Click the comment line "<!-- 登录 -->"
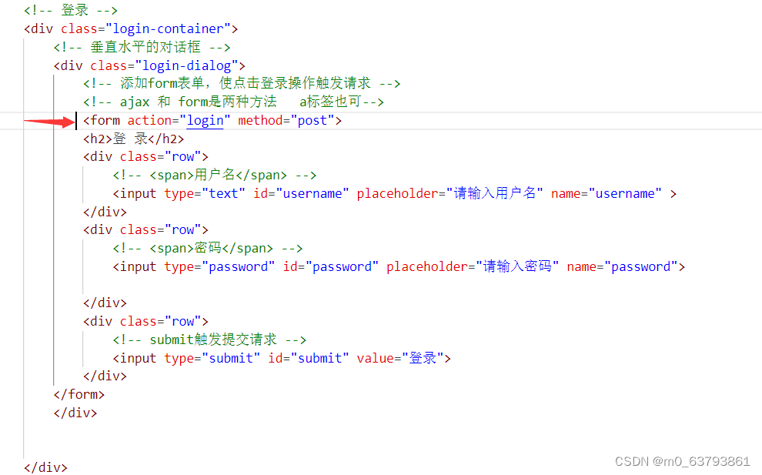Viewport: 762px width, 475px height. pyautogui.click(x=71, y=10)
